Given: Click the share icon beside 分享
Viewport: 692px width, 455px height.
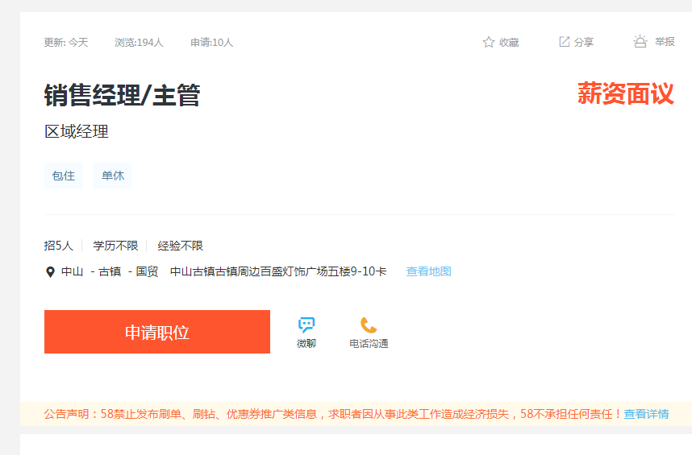Looking at the screenshot, I should [565, 42].
